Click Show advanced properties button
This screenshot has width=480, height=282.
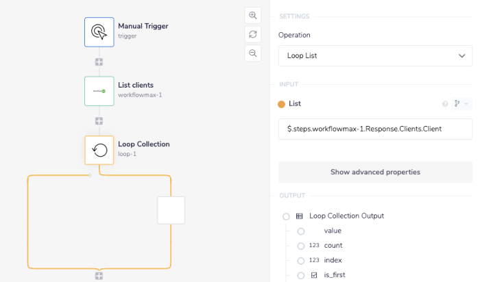point(375,172)
